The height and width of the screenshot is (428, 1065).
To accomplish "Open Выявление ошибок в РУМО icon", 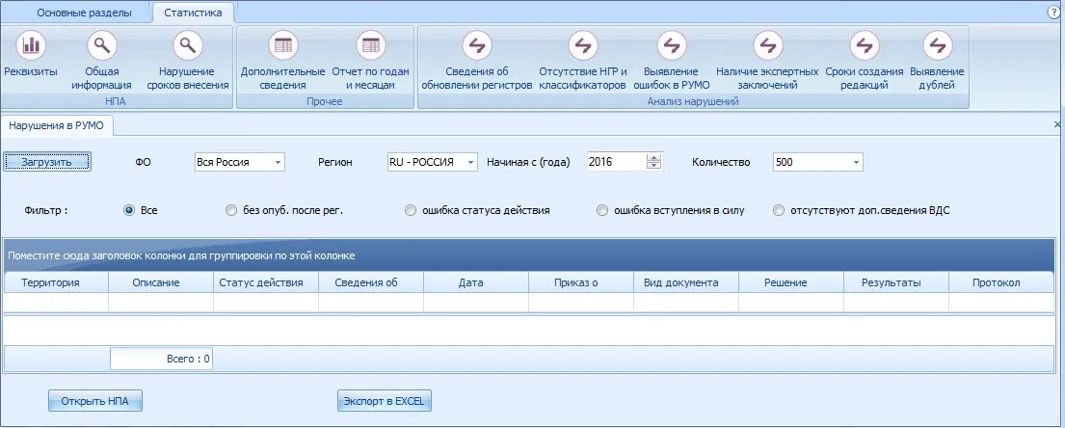I will tap(672, 46).
